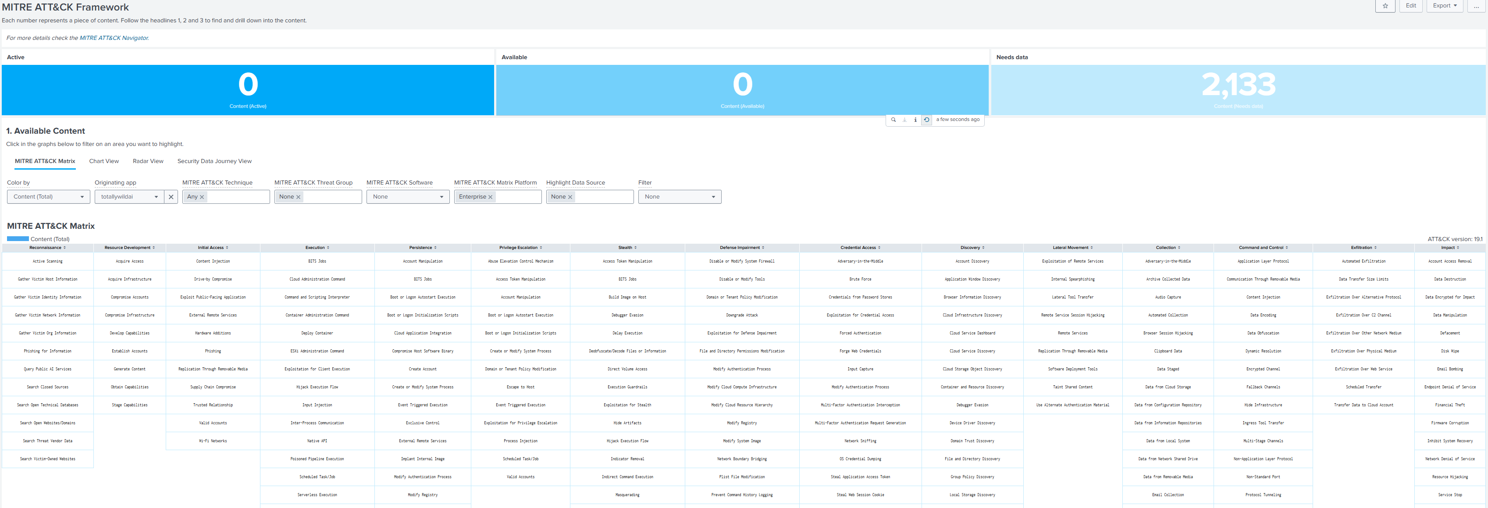Expand the MITRE ATT&CK Software dropdown

click(408, 197)
